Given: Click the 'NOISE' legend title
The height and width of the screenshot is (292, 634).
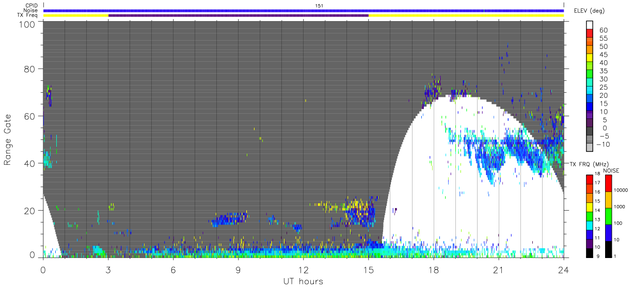Looking at the screenshot, I should (x=611, y=170).
